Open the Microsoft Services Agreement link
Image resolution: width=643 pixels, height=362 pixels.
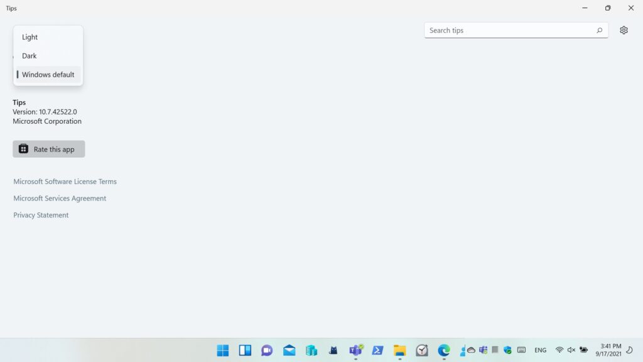coord(60,199)
